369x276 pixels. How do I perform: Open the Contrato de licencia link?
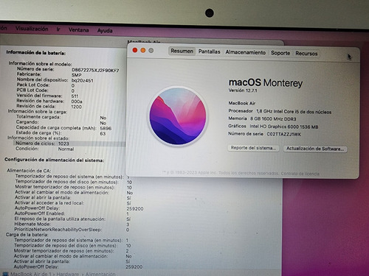tap(300, 174)
